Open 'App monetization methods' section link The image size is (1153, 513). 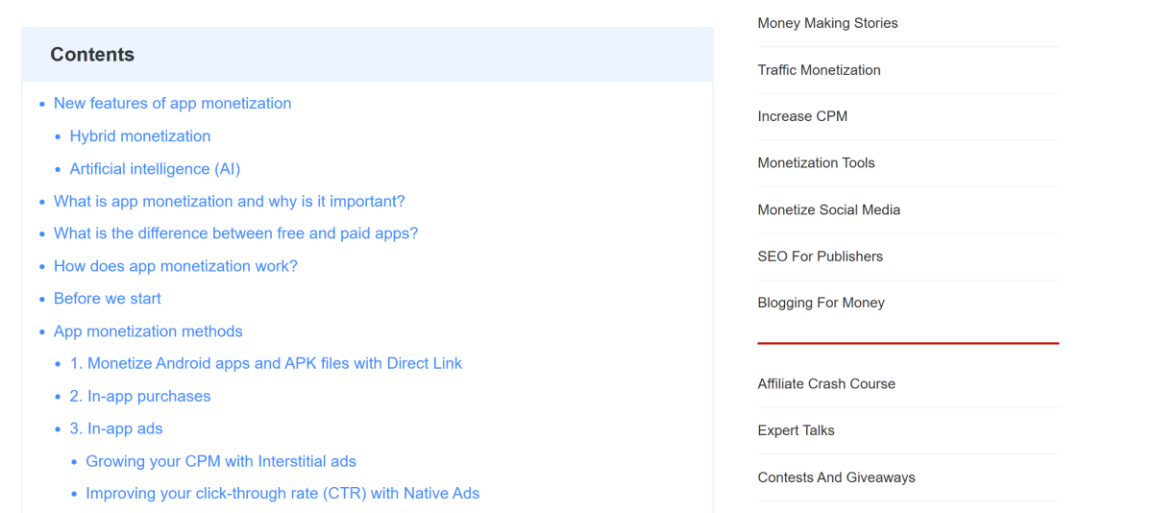148,331
